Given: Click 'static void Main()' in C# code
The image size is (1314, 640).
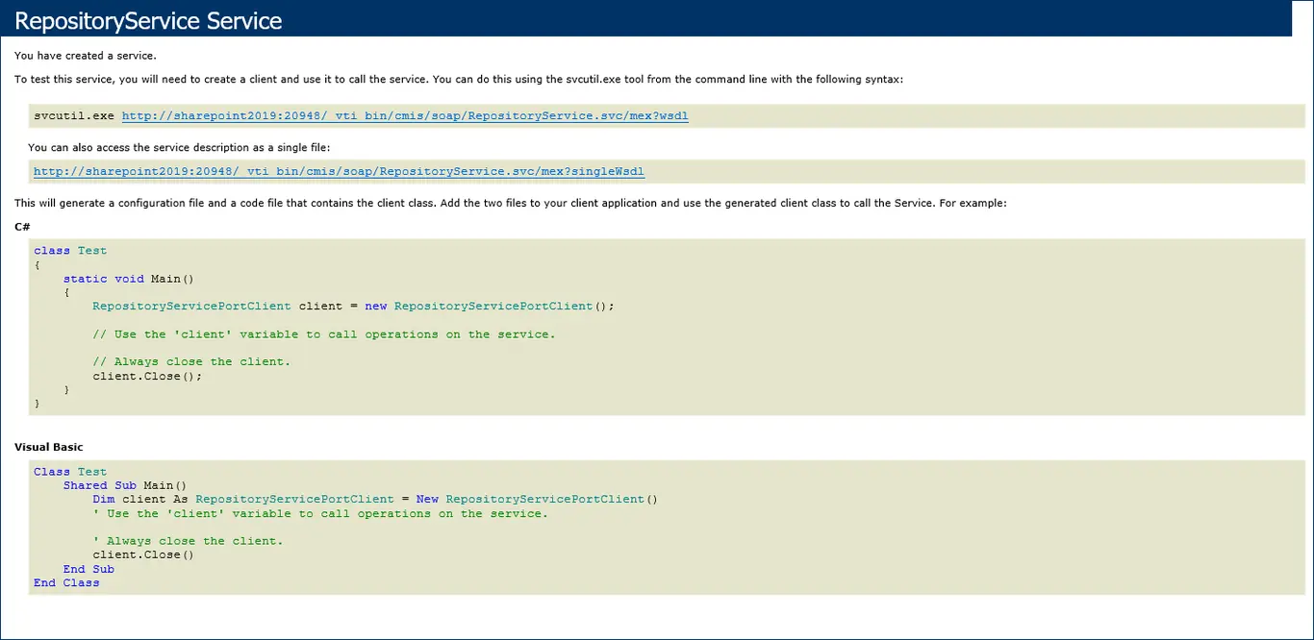Looking at the screenshot, I should click(x=129, y=279).
